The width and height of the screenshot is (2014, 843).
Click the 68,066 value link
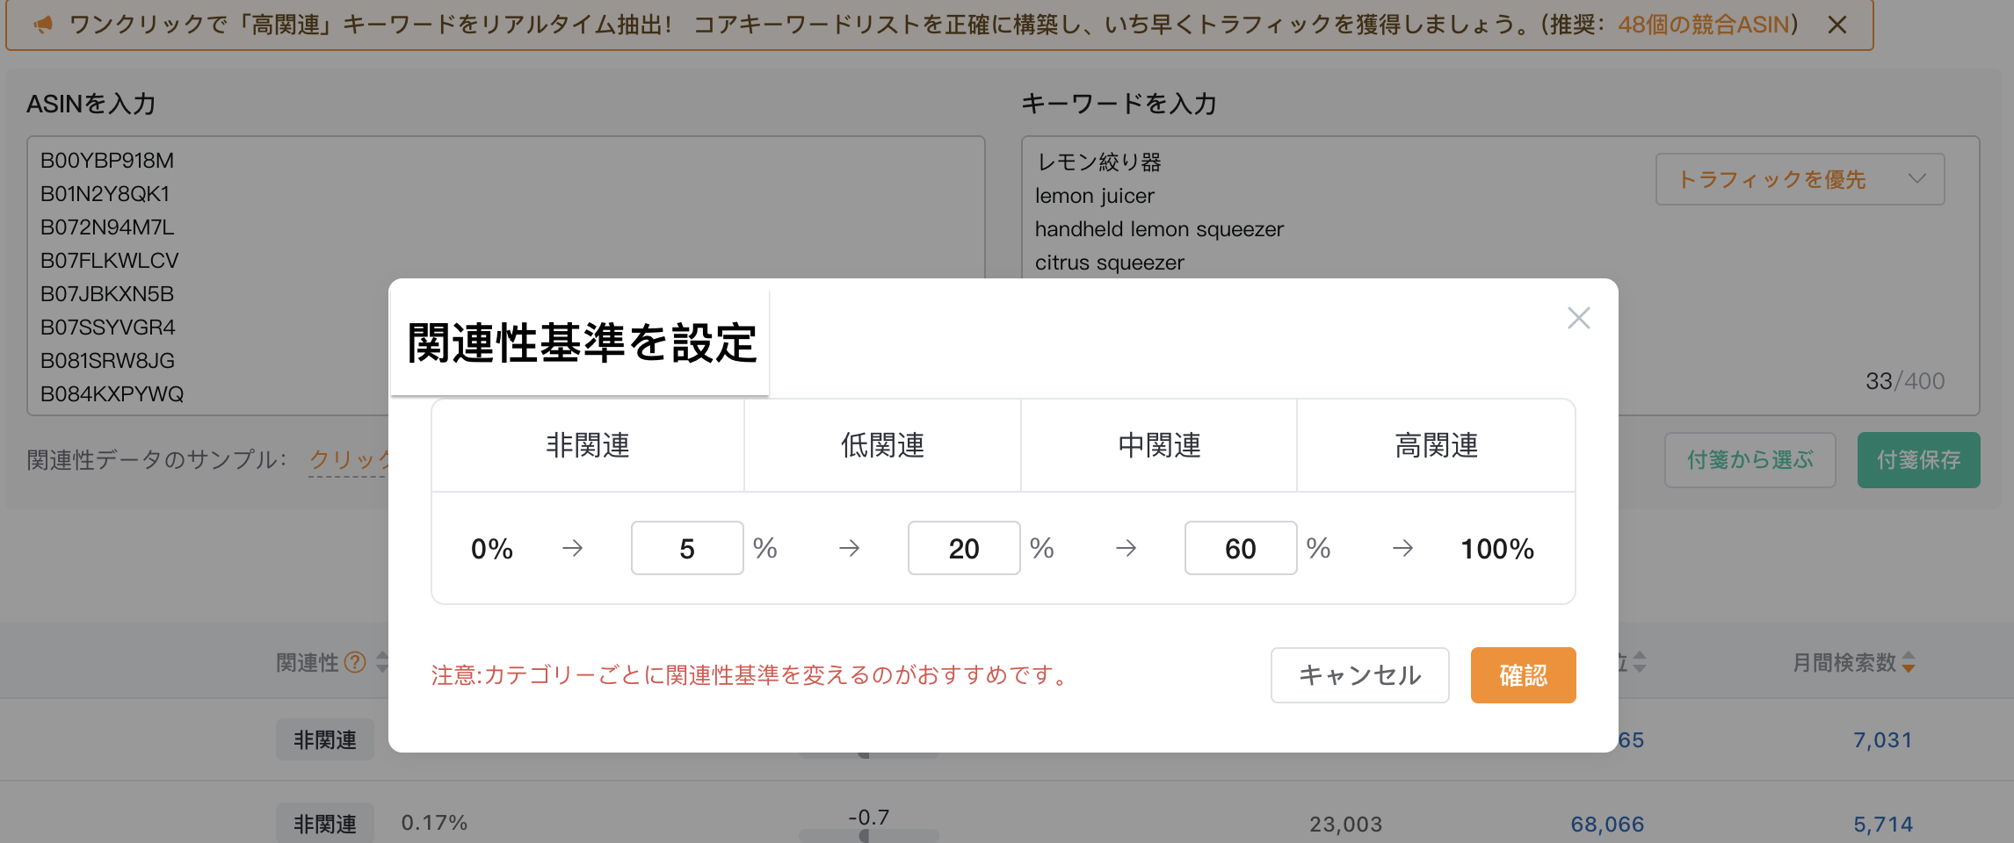1607,825
